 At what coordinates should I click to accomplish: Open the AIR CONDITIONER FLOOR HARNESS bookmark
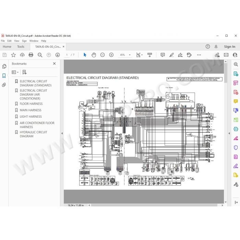click(37, 125)
